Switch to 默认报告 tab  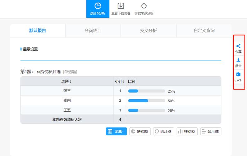[38, 31]
